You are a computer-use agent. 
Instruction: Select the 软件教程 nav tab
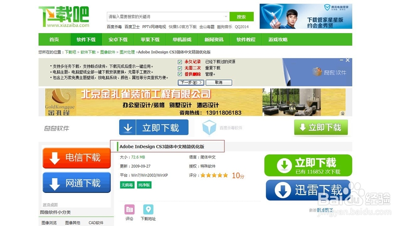pos(246,40)
